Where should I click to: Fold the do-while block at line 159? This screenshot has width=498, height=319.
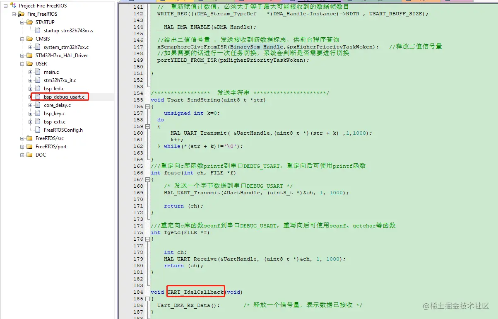(x=147, y=126)
